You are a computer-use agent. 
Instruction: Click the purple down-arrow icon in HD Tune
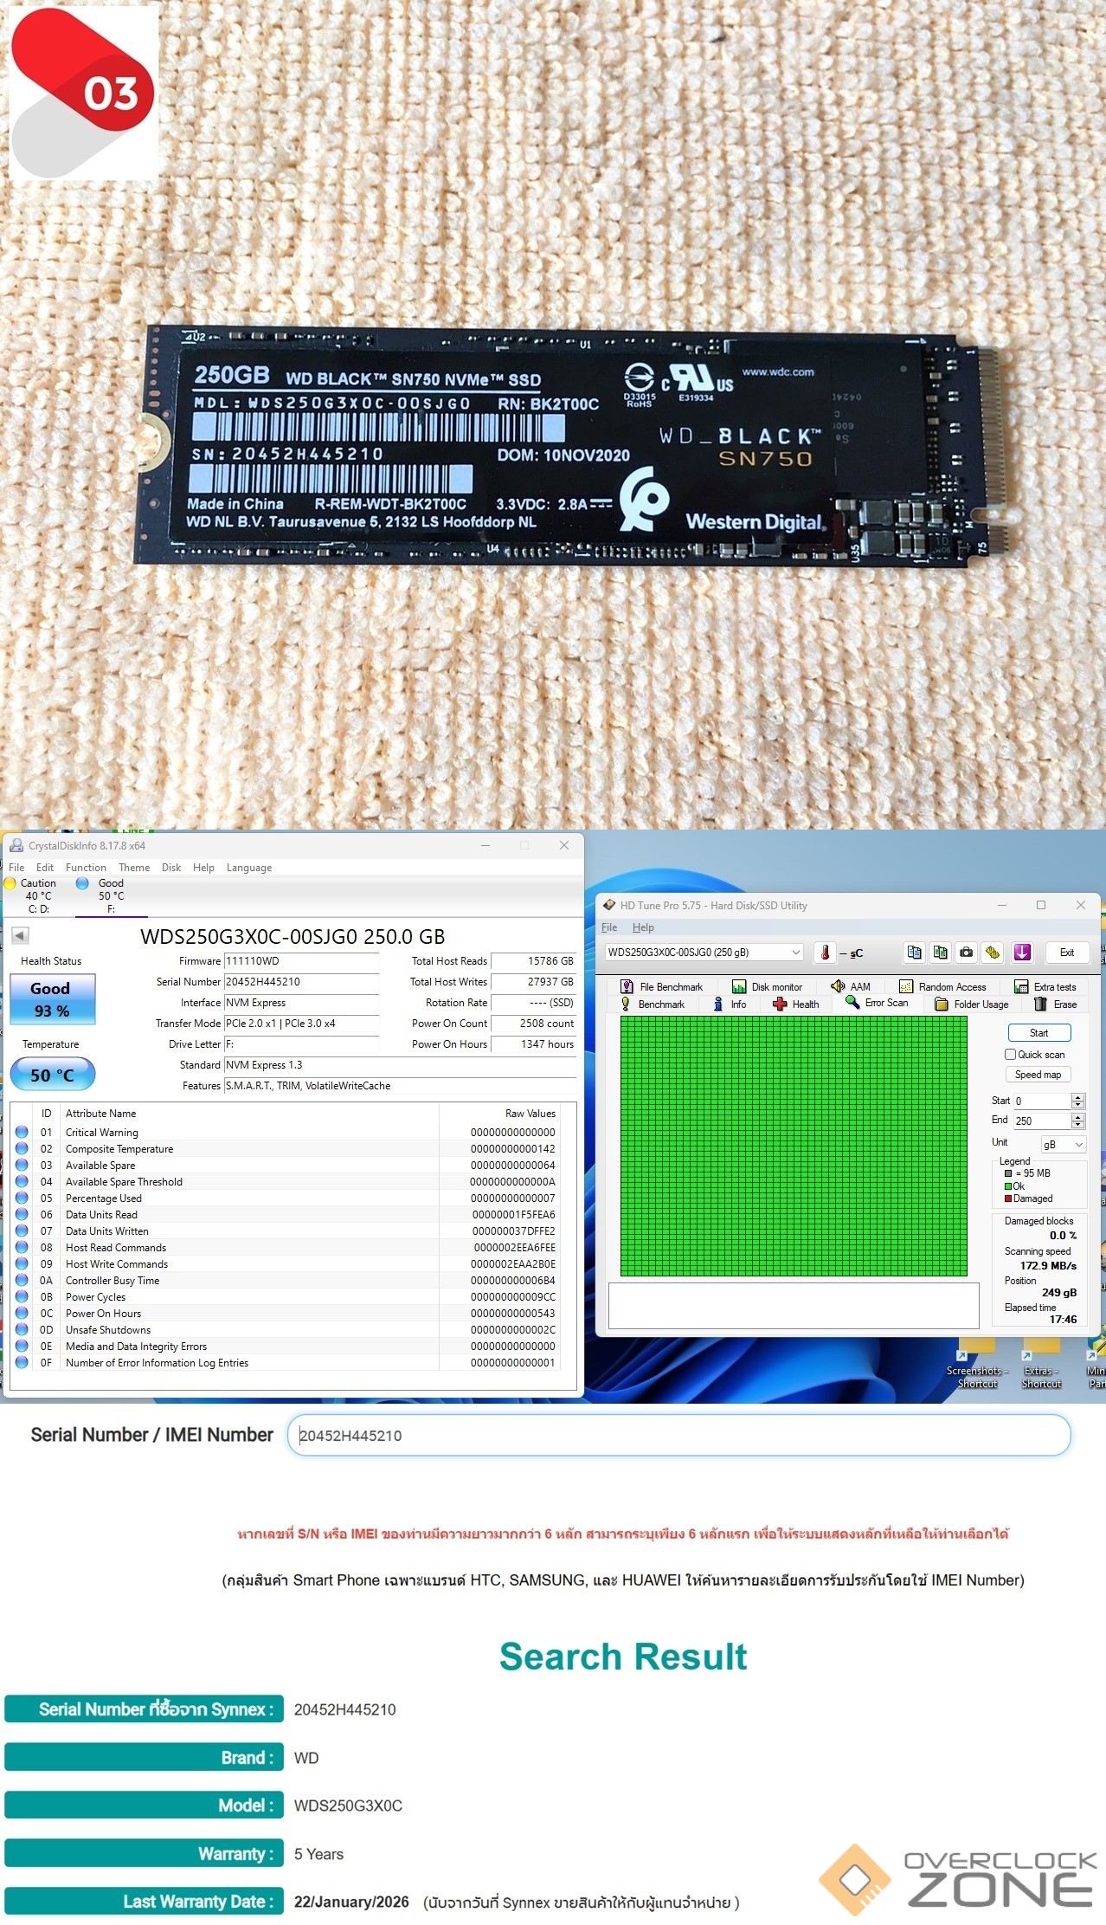point(1022,953)
